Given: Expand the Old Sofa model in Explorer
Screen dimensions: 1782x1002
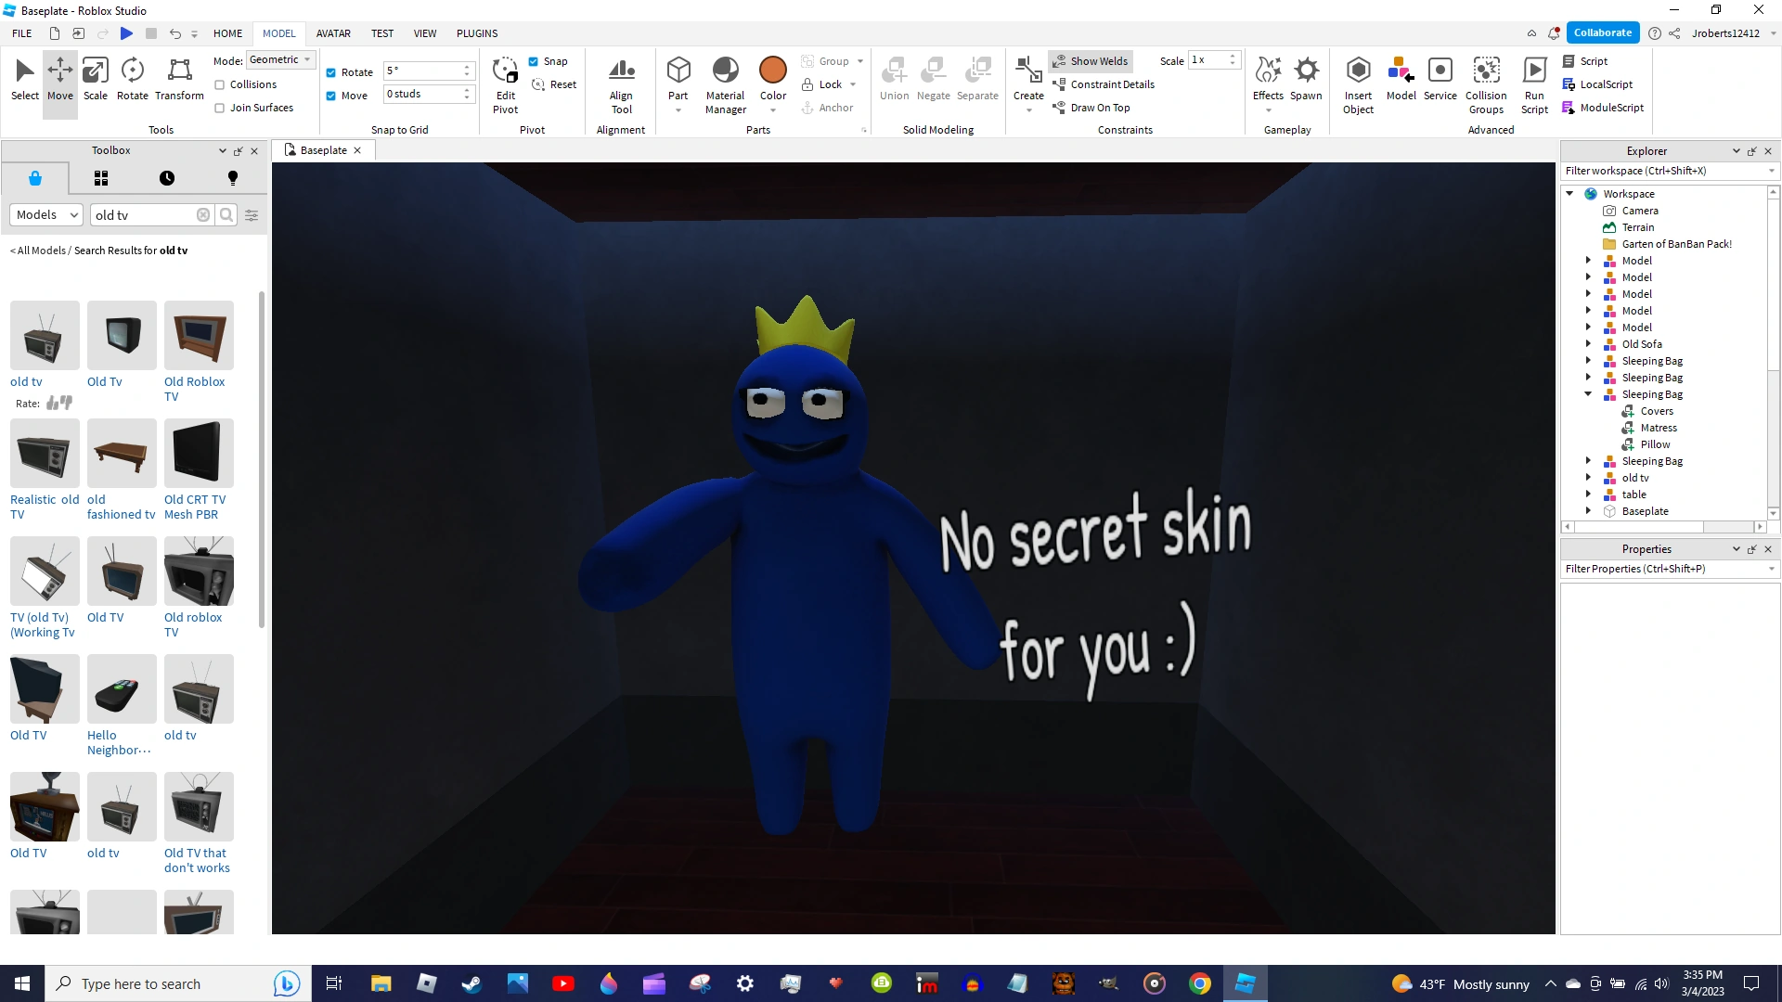Looking at the screenshot, I should point(1589,344).
